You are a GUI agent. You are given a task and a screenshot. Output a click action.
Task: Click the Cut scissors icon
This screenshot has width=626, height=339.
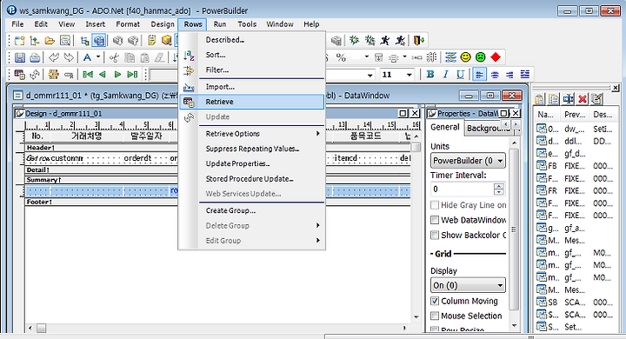click(x=114, y=57)
